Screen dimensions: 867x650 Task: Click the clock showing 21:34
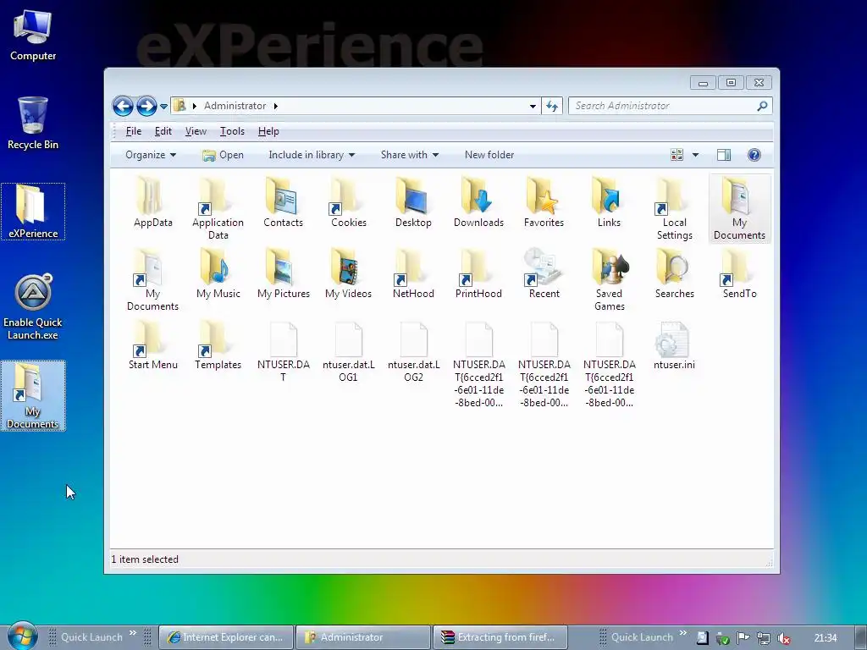pos(826,638)
